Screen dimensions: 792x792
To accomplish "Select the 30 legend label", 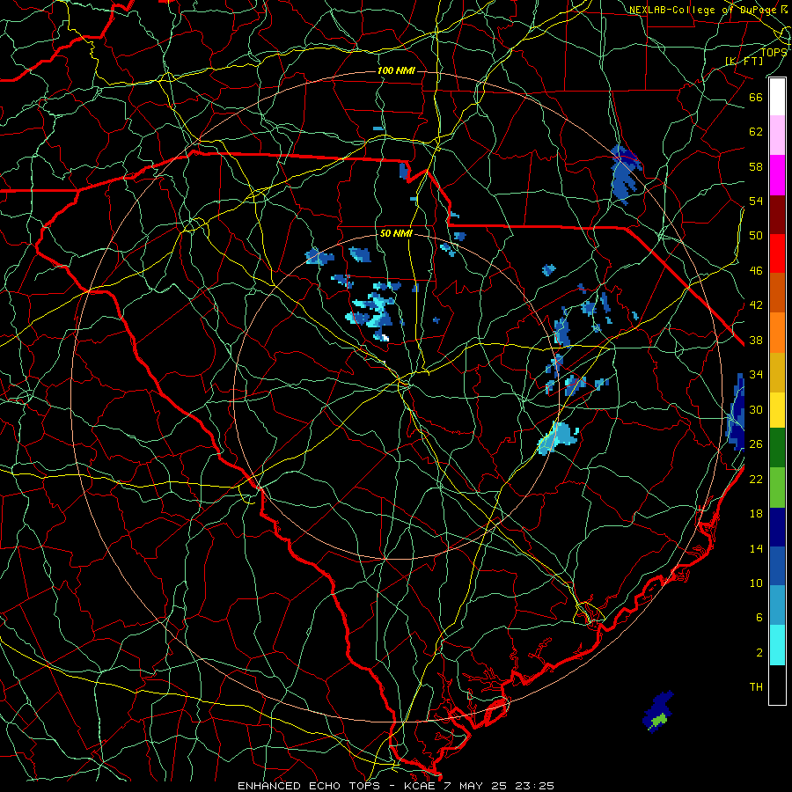I will [x=756, y=409].
